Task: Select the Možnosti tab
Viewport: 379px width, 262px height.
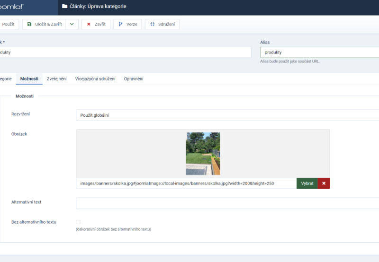Action: pyautogui.click(x=29, y=79)
